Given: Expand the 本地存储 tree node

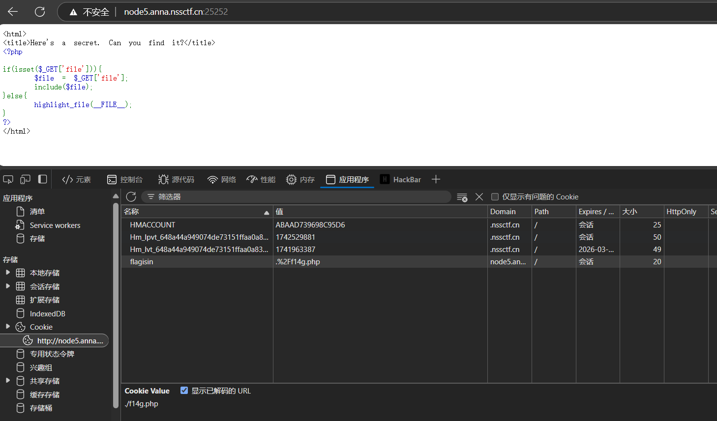Looking at the screenshot, I should [x=8, y=273].
